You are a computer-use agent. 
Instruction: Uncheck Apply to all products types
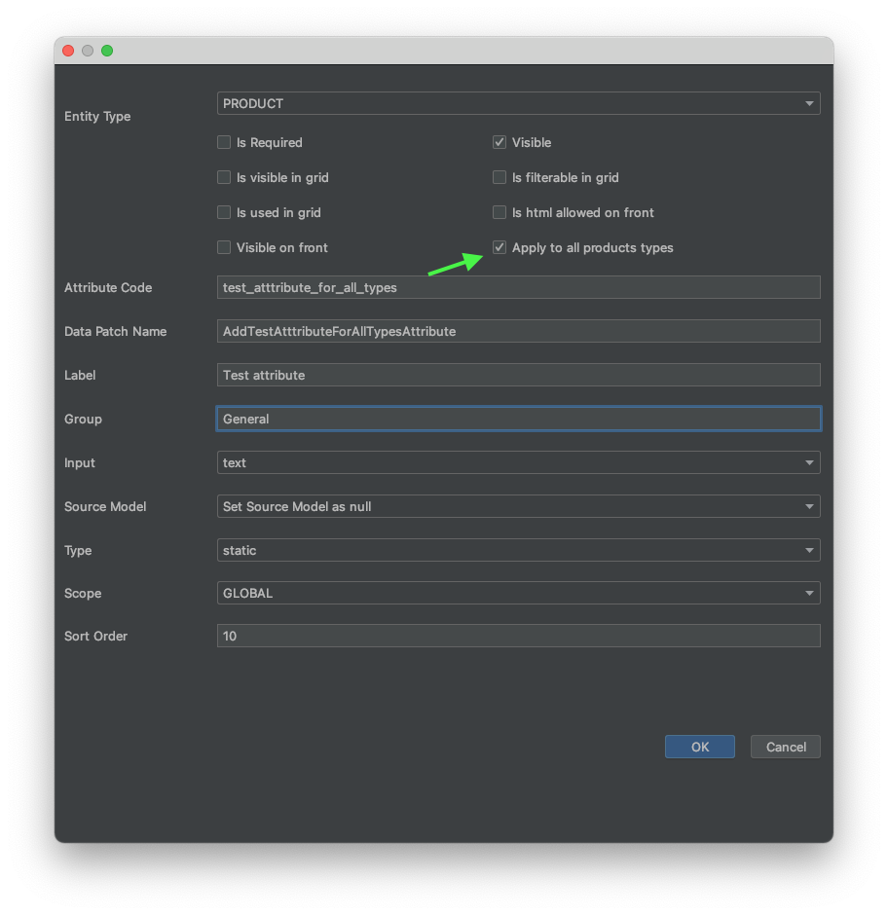[499, 247]
